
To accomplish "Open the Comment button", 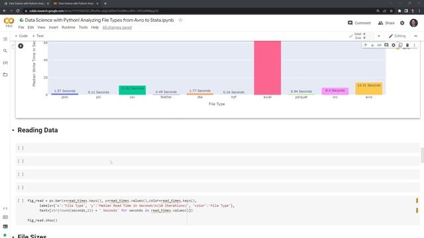I will [x=359, y=23].
